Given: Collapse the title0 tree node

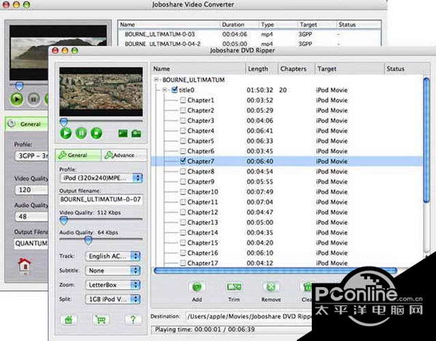Looking at the screenshot, I should pos(164,90).
